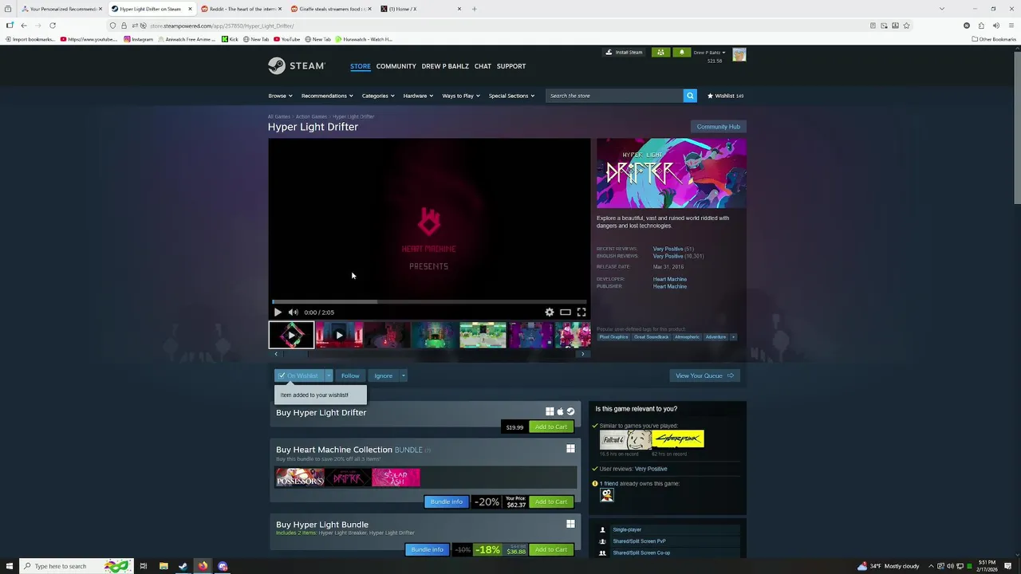The height and width of the screenshot is (574, 1021).
Task: Bookmark this page star icon
Action: [906, 26]
